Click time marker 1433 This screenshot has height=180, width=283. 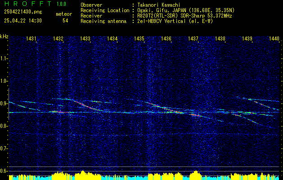85,38
